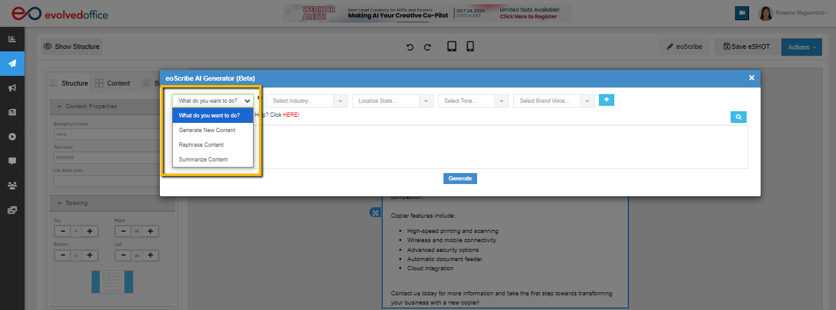Switch to mobile phone preview icon
Image resolution: width=836 pixels, height=310 pixels.
click(470, 46)
